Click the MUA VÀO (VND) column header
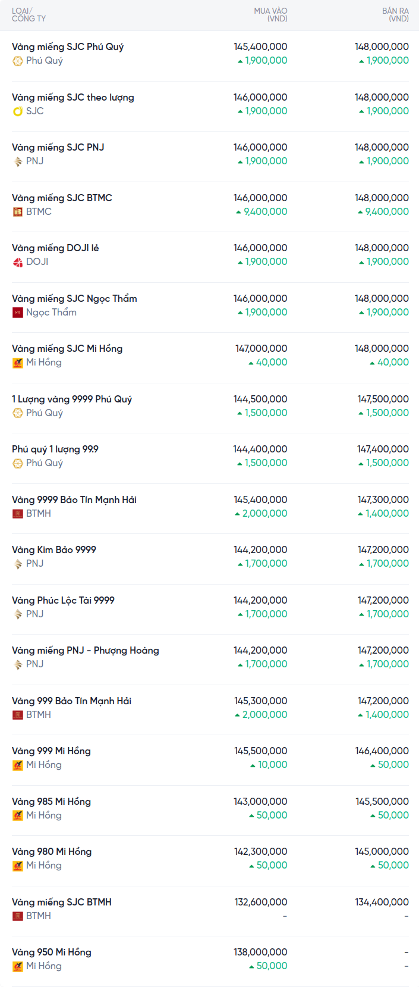The width and height of the screenshot is (419, 987). point(270,15)
